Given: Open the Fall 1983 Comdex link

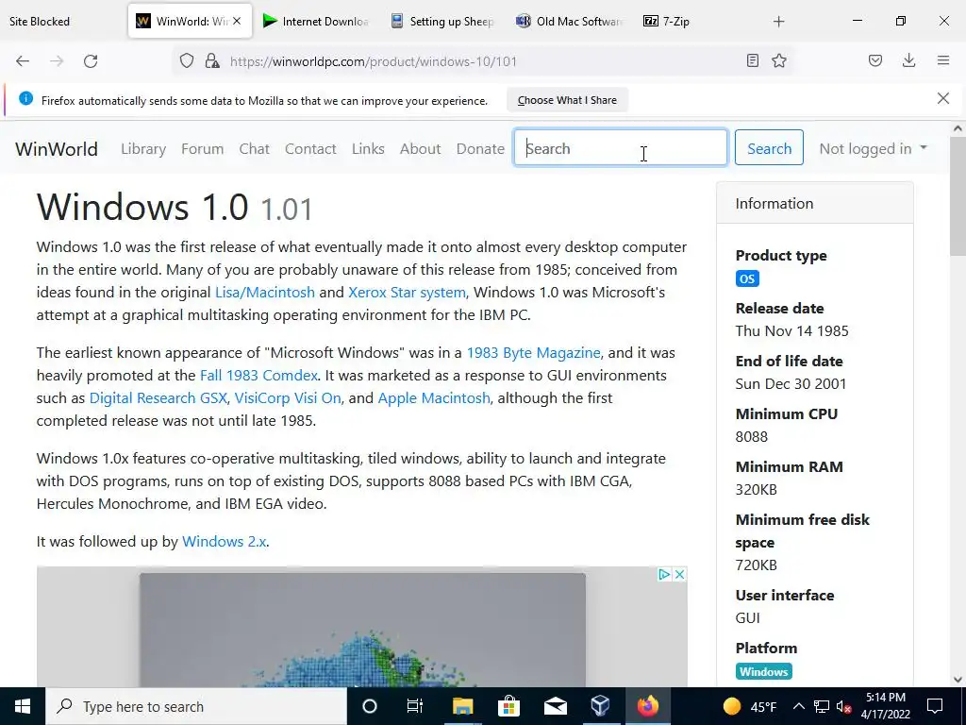Looking at the screenshot, I should pos(258,376).
